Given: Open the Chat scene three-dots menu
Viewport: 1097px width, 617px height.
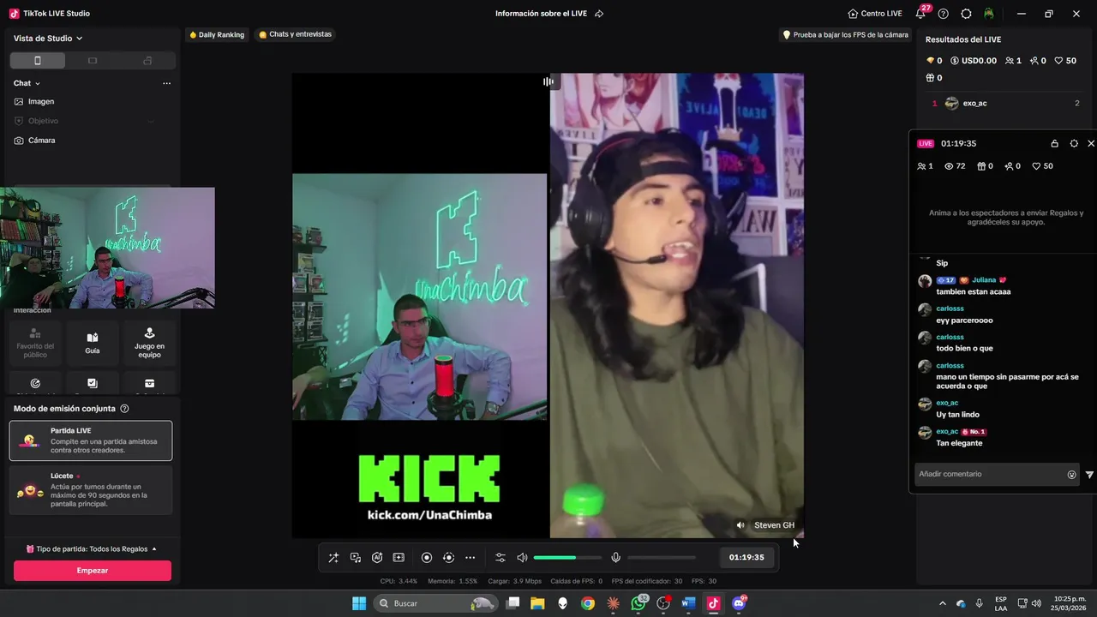Looking at the screenshot, I should pyautogui.click(x=166, y=83).
